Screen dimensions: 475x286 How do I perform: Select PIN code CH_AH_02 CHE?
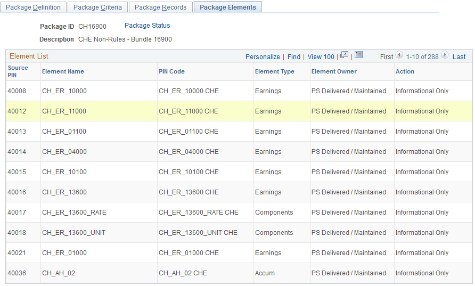pos(183,273)
